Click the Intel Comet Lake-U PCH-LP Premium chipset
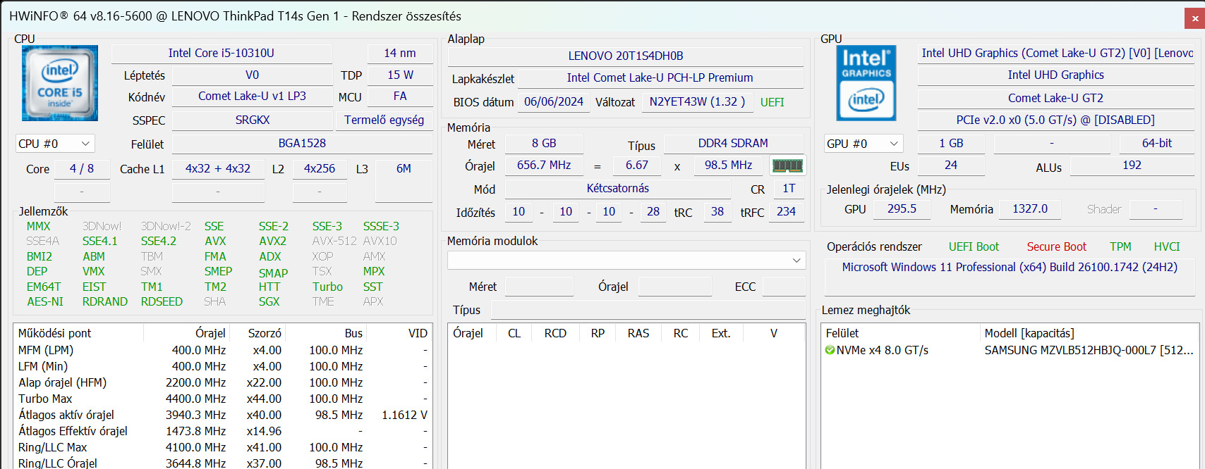Viewport: 1205px width, 469px height. coord(660,77)
